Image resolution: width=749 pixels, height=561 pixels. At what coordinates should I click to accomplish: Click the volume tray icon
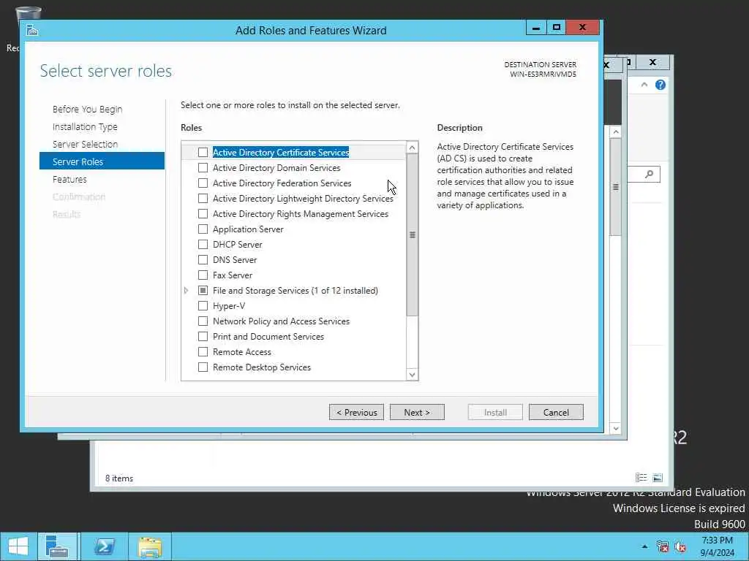click(681, 546)
